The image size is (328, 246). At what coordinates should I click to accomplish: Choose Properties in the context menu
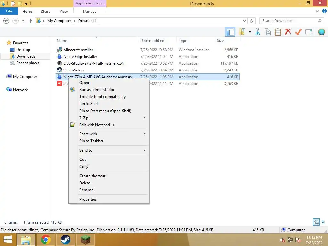click(x=109, y=199)
